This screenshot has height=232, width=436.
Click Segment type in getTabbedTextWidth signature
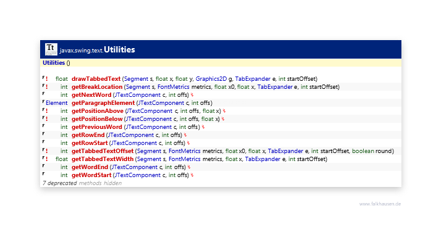[149, 159]
